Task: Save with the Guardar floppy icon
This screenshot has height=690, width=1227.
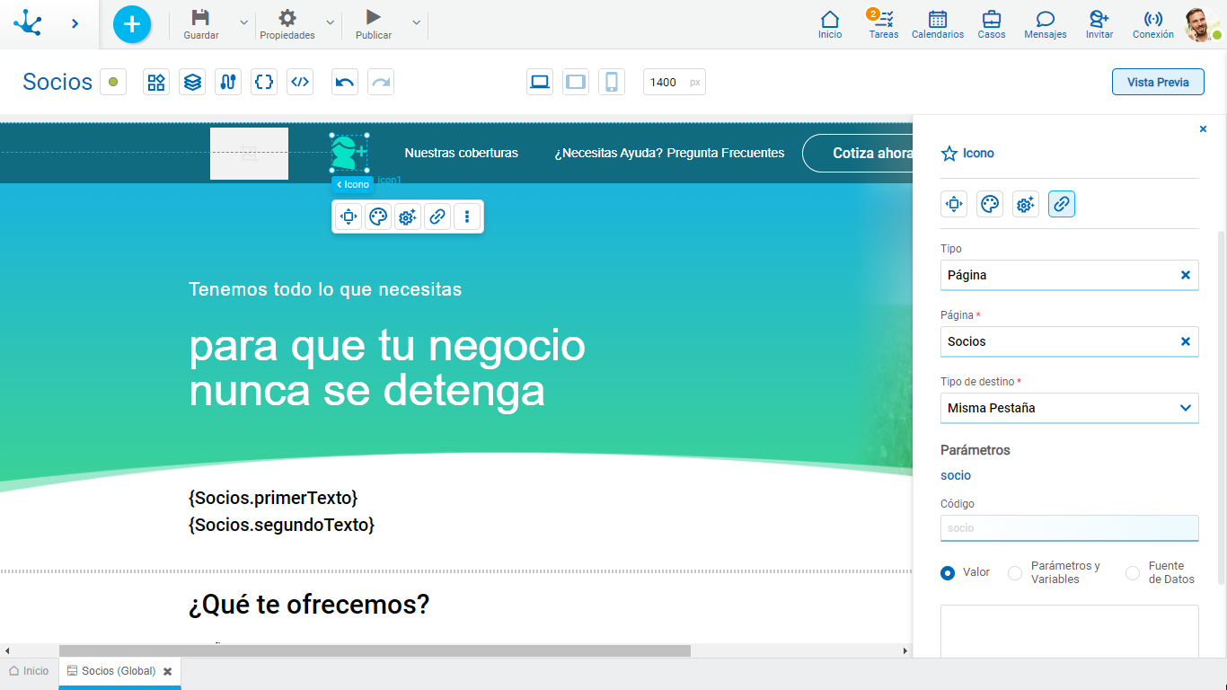Action: [201, 17]
